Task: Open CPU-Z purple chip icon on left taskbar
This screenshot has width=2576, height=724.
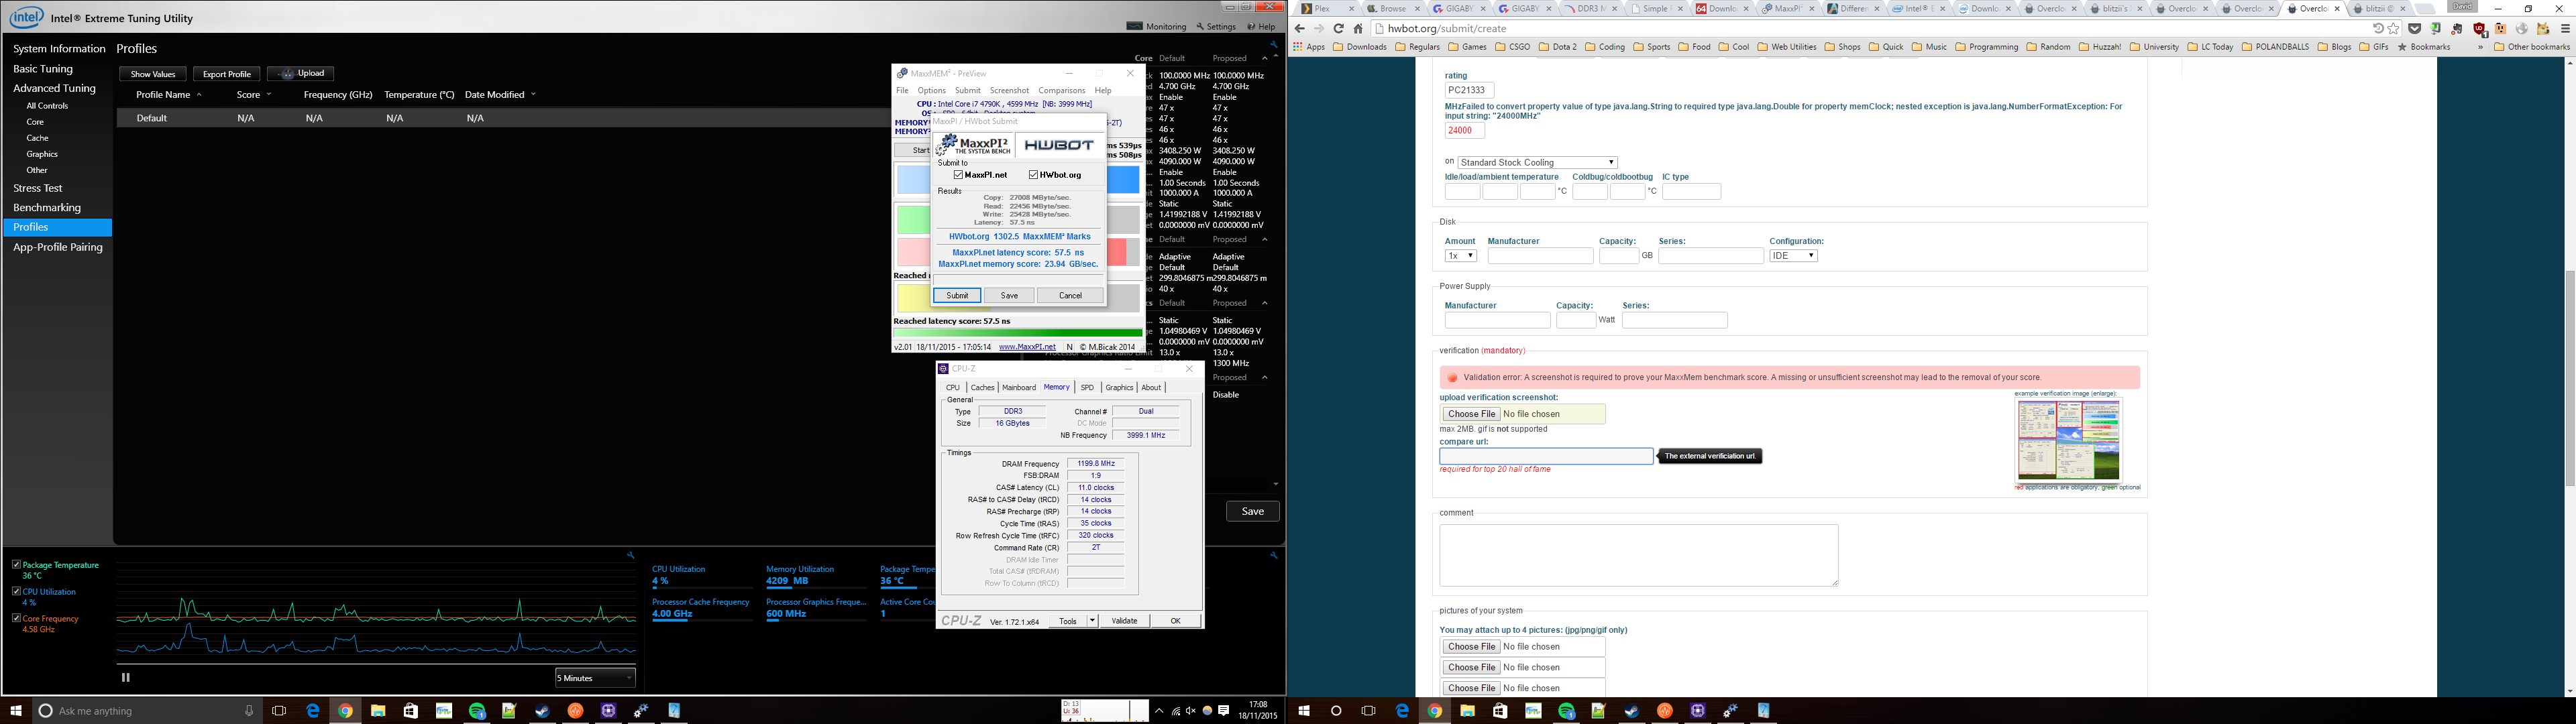Action: coord(609,711)
